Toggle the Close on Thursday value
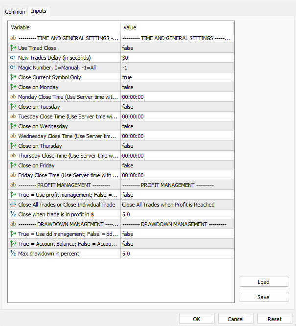 click(177, 146)
